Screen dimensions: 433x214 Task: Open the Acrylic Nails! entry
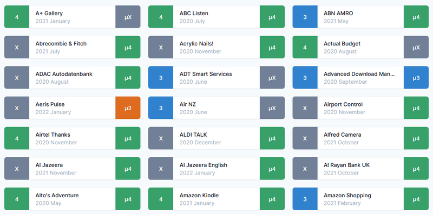point(216,47)
